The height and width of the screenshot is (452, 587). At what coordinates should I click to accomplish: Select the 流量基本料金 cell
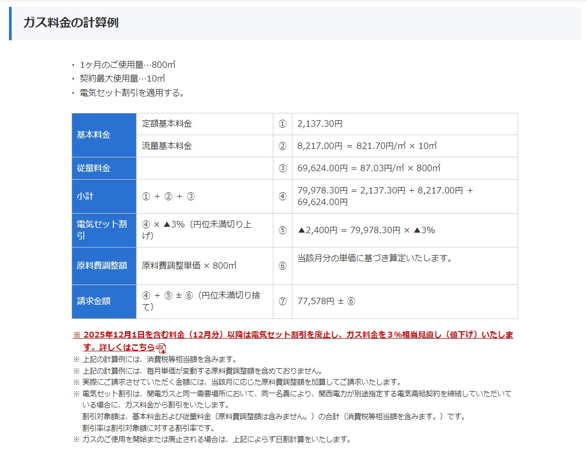click(x=167, y=146)
